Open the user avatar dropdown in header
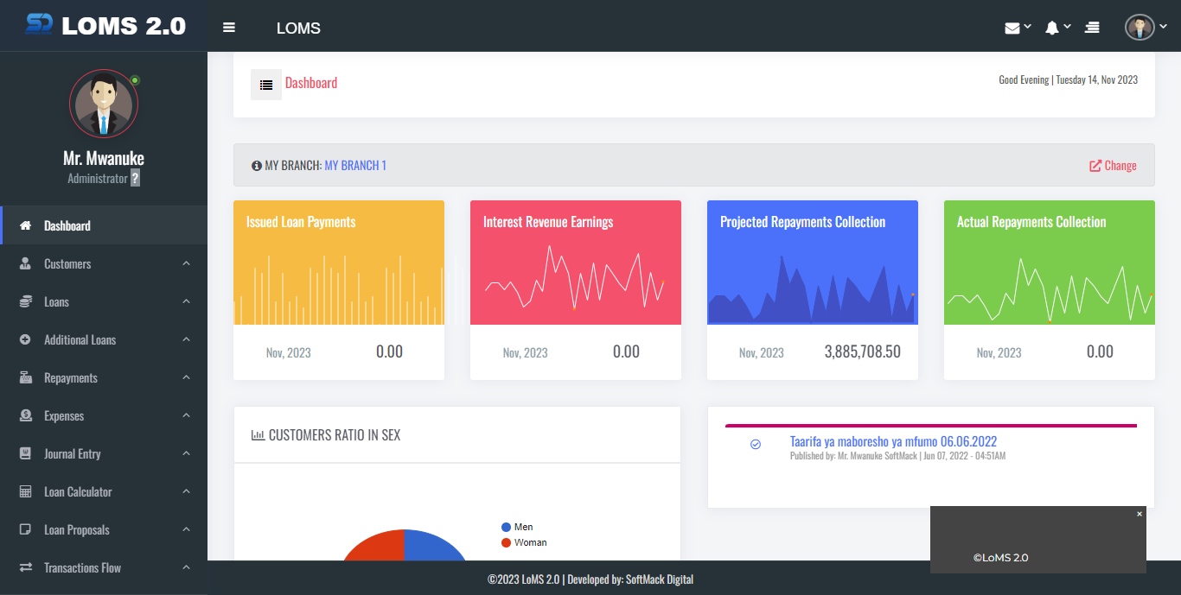Screen dimensions: 1181x595 1144,28
